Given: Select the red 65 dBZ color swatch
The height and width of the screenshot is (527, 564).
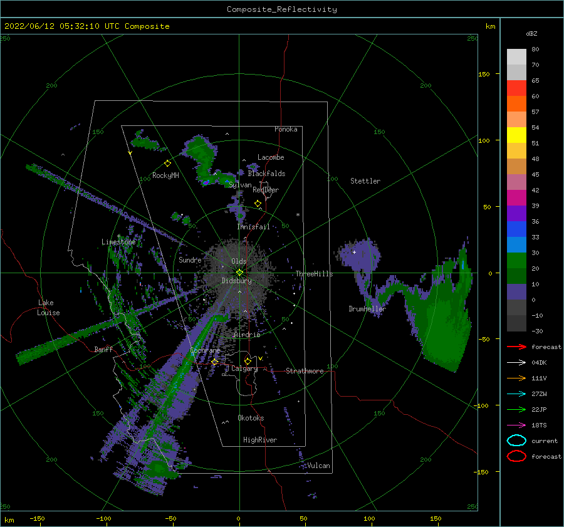Looking at the screenshot, I should coord(516,88).
